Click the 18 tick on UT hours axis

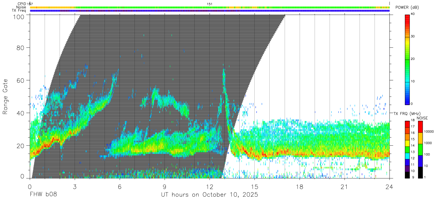pos(300,187)
